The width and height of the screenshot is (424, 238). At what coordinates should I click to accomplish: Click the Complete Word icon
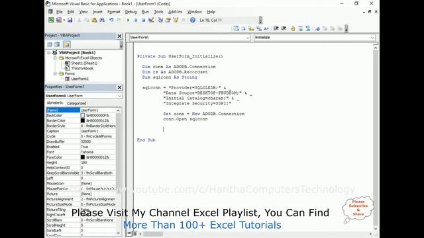click(x=266, y=28)
